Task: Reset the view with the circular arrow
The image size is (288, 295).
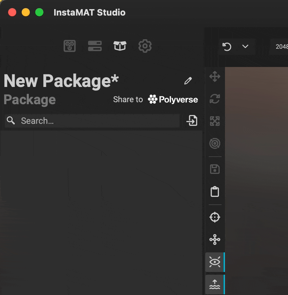Action: click(227, 46)
